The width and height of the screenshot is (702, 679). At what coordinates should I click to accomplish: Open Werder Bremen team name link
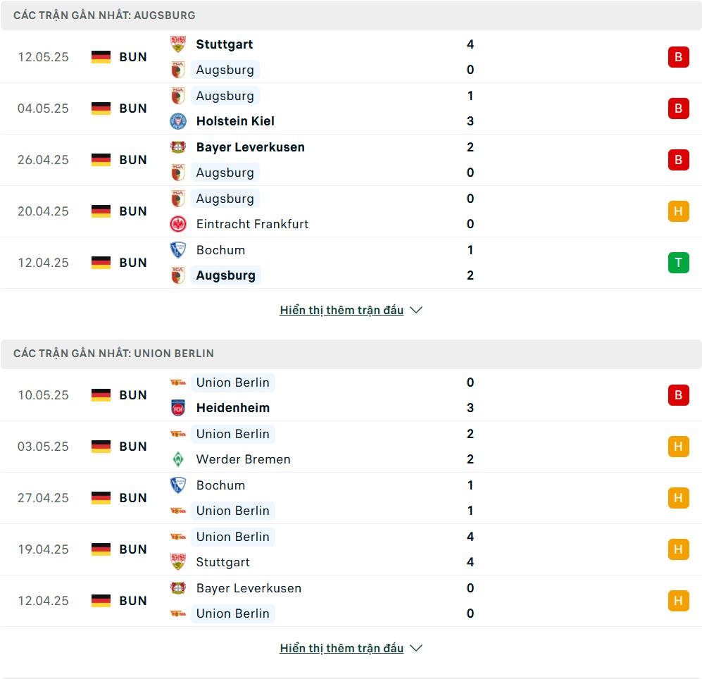click(243, 459)
